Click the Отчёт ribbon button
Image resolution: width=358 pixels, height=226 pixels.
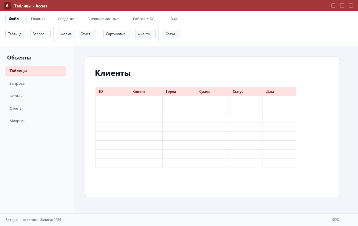(87, 34)
